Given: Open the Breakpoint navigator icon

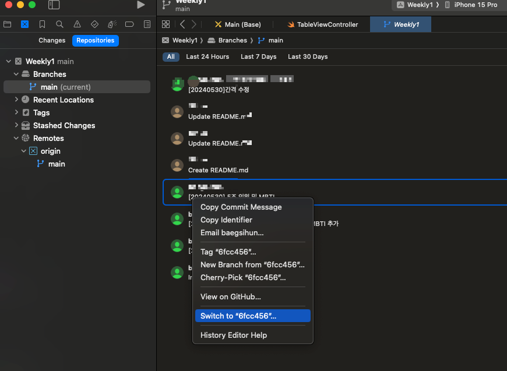Looking at the screenshot, I should 129,24.
